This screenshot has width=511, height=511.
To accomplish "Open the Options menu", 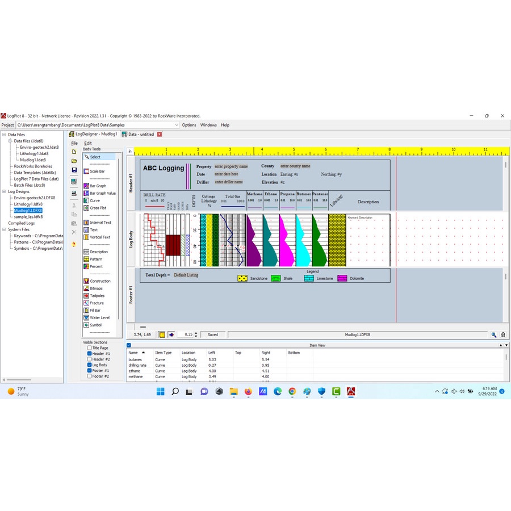I will pos(189,125).
